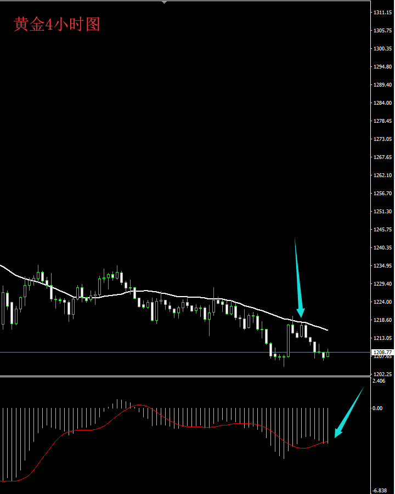Click the 1311.15 price axis label
Viewport: 395px width, 494px height.
click(382, 13)
